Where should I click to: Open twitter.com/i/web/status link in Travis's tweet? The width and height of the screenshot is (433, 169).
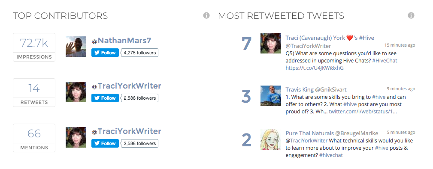pos(363,112)
